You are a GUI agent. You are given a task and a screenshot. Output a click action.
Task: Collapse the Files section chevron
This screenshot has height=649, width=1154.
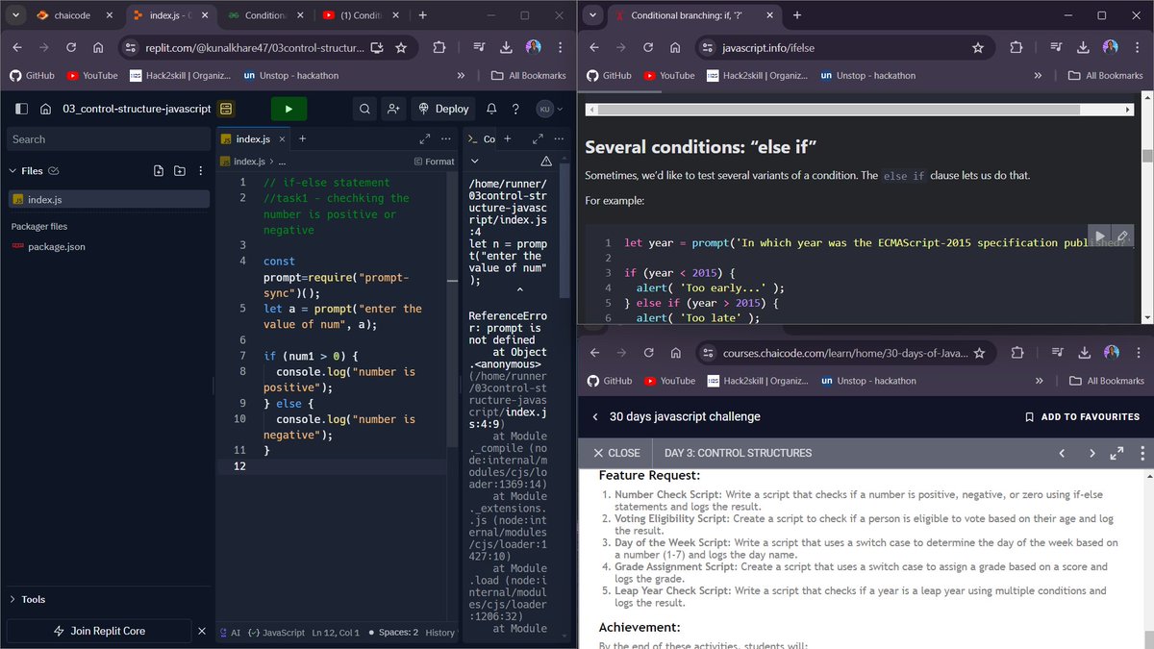[x=13, y=171]
